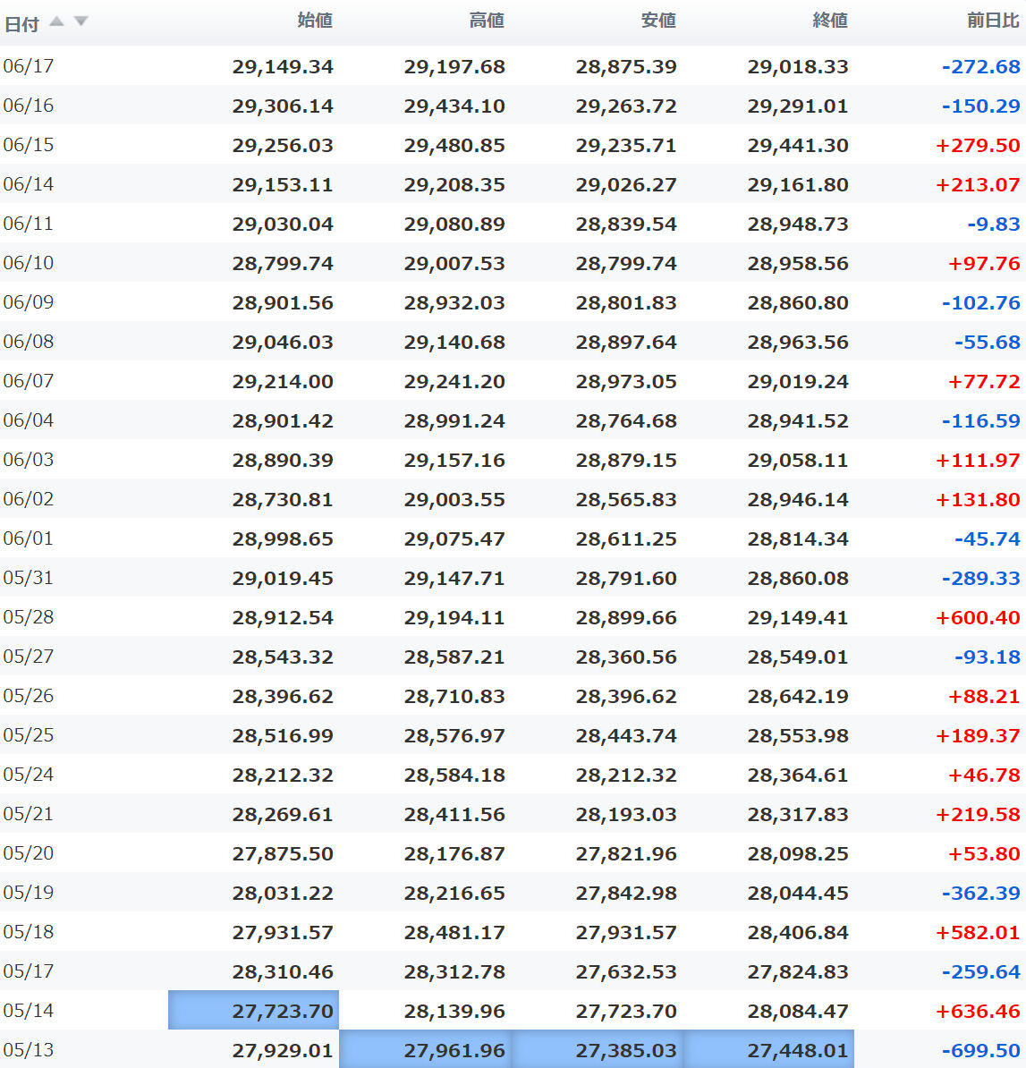The width and height of the screenshot is (1026, 1068).
Task: Click the 終値 column header
Action: (x=830, y=21)
